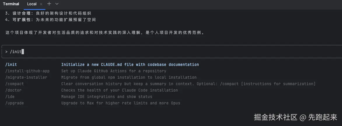Pick the /upgrade command
The image size is (342, 126).
pyautogui.click(x=15, y=103)
